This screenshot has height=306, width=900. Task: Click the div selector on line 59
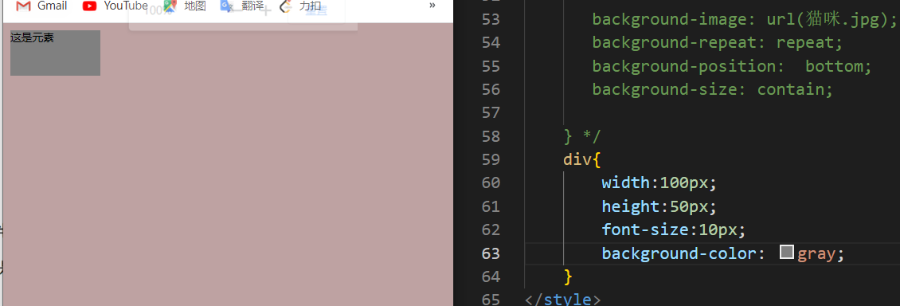coord(577,159)
